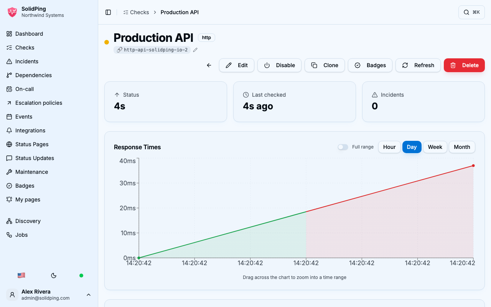Select the Week time range

pos(435,147)
